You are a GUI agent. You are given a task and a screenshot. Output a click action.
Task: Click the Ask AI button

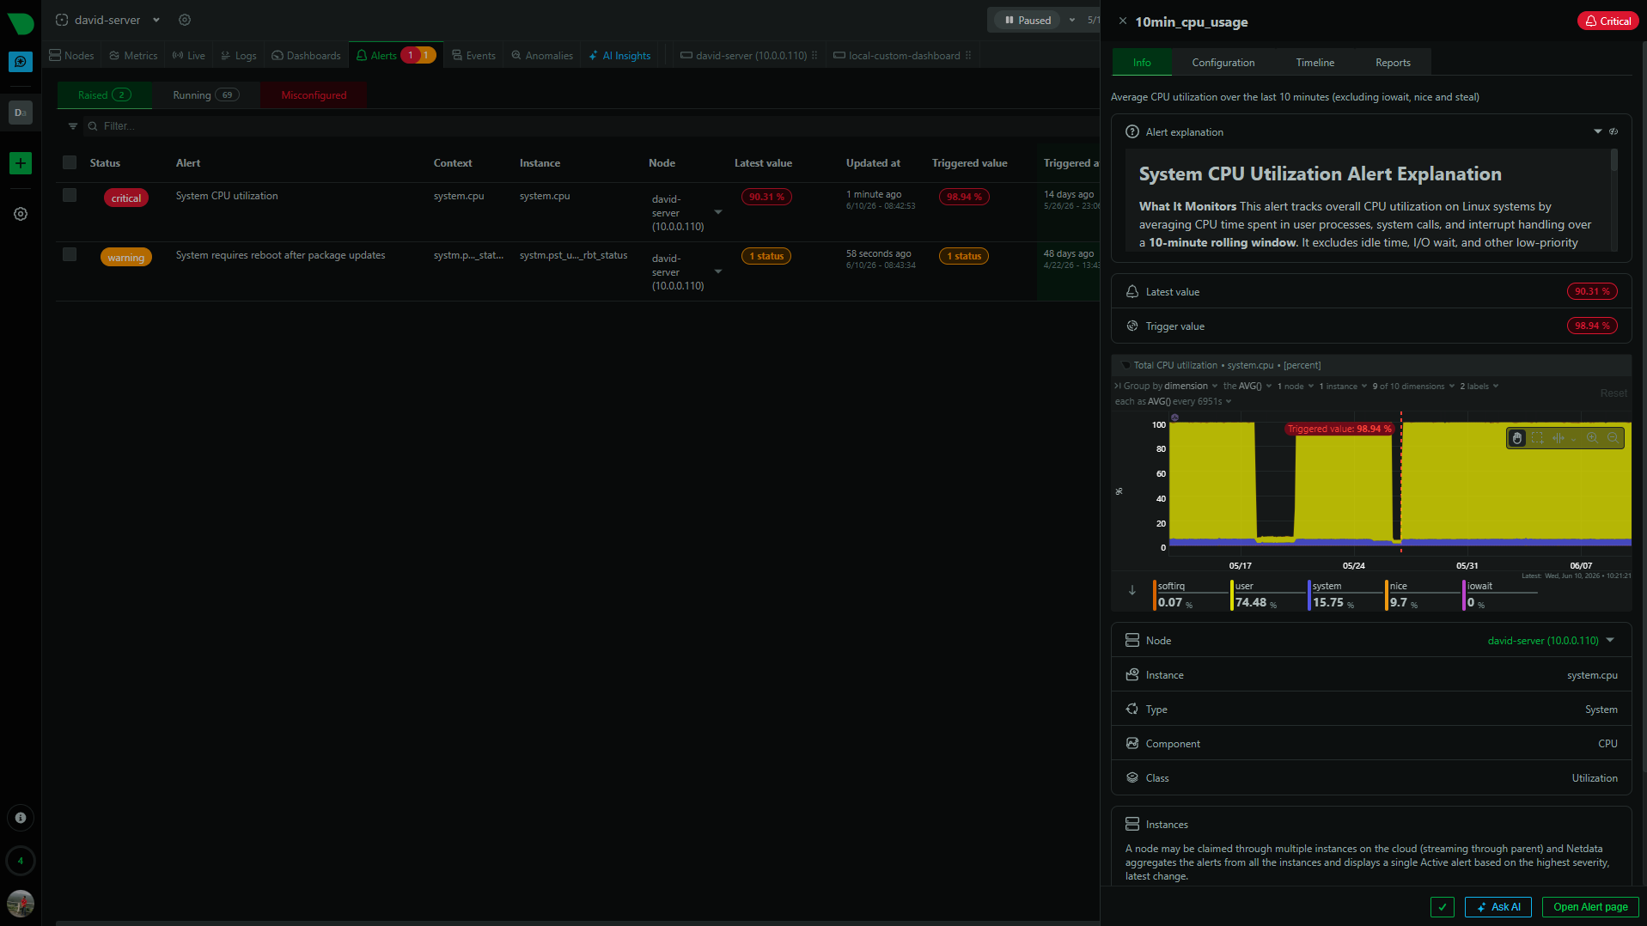point(1498,907)
